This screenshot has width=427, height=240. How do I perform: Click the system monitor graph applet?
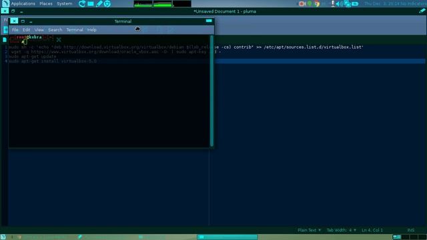[162, 4]
